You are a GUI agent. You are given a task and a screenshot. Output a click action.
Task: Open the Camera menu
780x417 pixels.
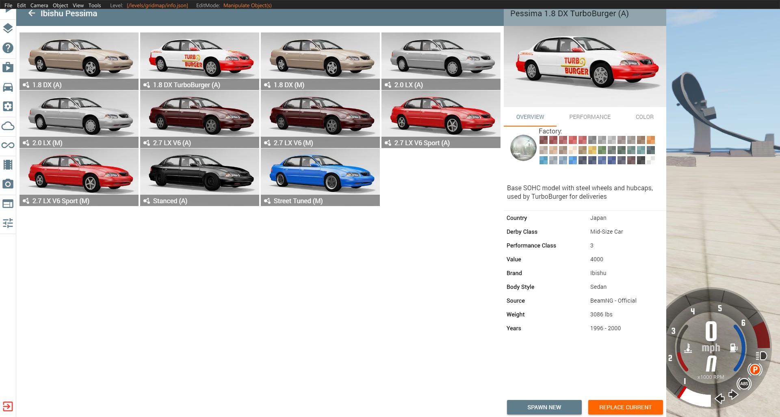(39, 5)
